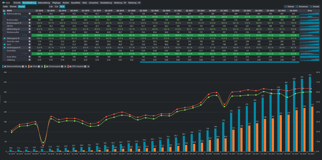Open cube icon in the Vinst table row
The height and width of the screenshot is (160, 322).
pyautogui.click(x=30, y=44)
